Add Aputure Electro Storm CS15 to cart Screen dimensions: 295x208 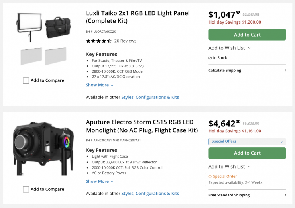[x=247, y=153]
